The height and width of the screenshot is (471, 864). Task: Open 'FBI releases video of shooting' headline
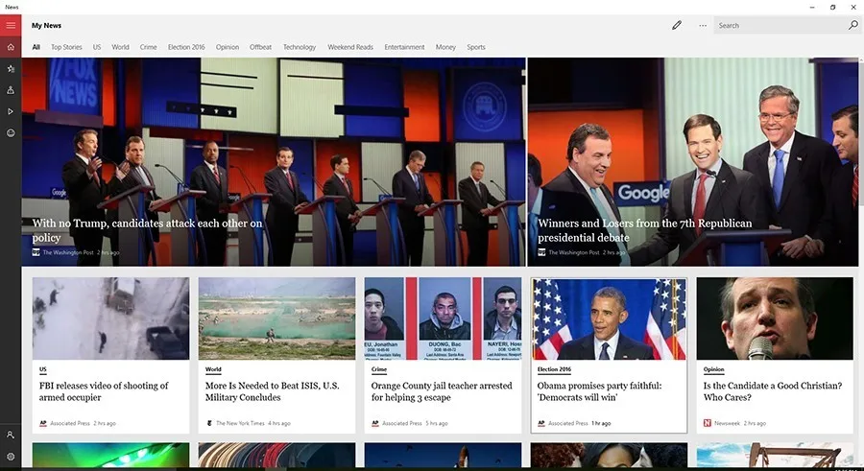(104, 391)
